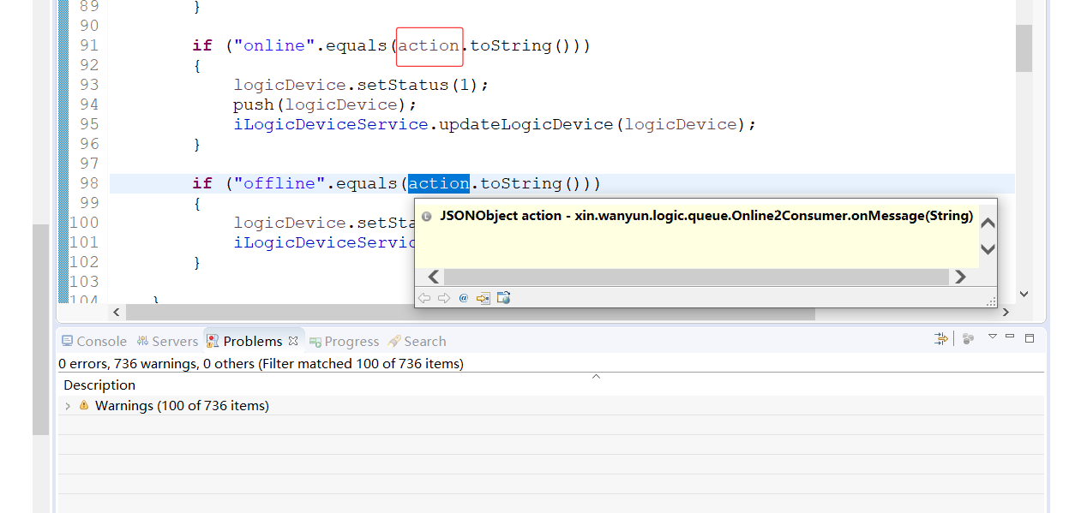Open declaration using tooltip toolbar arrow icon
Screen dimensions: 1075x513
[x=483, y=298]
